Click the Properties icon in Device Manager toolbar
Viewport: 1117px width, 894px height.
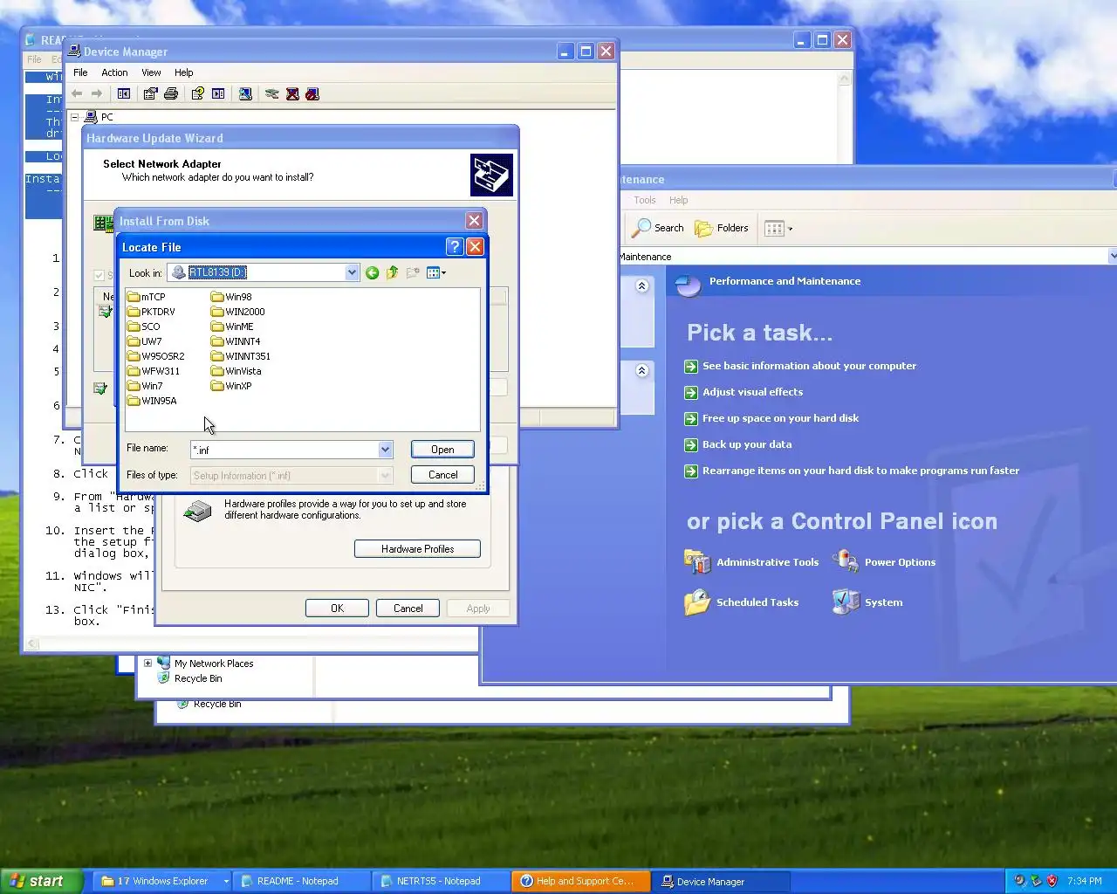[x=150, y=94]
